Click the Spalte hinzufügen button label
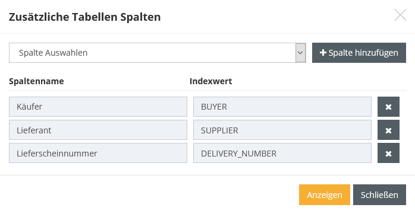Image resolution: width=415 pixels, height=214 pixels. click(363, 53)
